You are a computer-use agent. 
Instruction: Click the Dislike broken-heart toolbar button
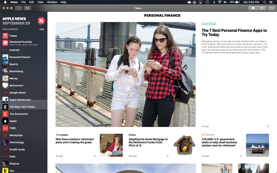(x=262, y=8)
